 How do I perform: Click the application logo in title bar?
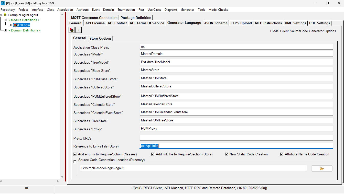[x=3, y=3]
